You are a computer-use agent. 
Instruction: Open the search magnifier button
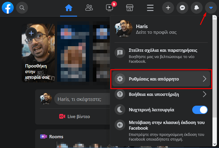(x=22, y=8)
